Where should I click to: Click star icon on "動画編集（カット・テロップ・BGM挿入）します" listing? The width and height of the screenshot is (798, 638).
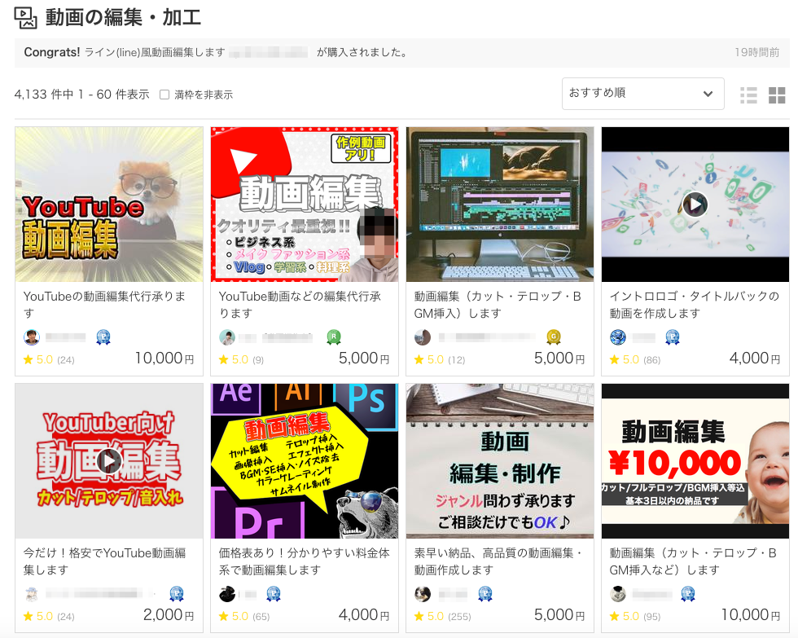419,360
